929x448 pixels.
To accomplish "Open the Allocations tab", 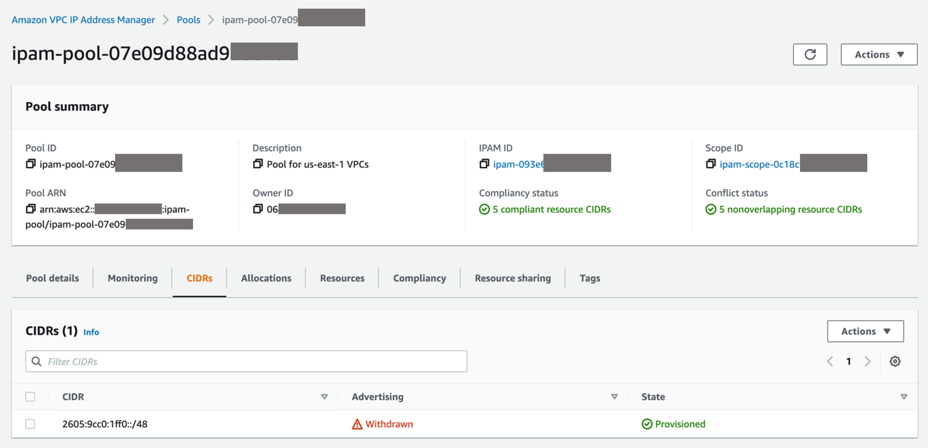I will (x=266, y=278).
